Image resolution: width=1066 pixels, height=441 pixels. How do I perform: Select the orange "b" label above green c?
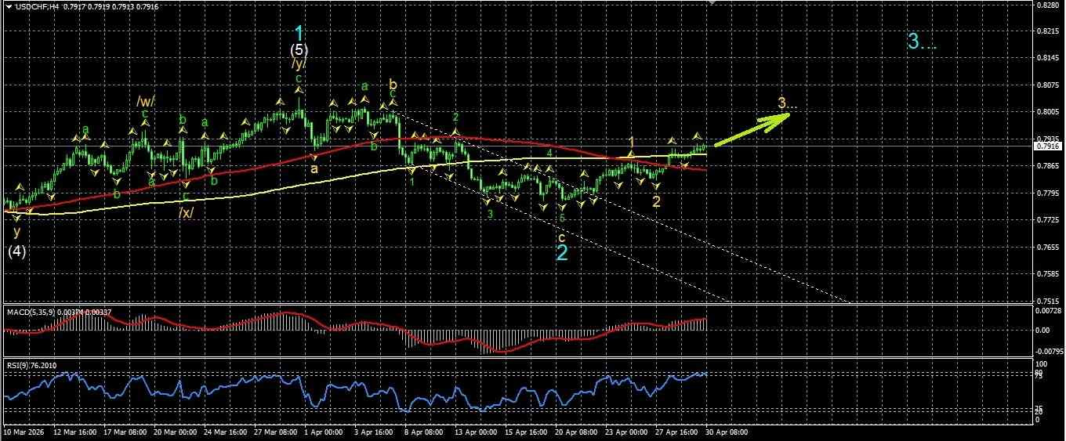coord(393,84)
